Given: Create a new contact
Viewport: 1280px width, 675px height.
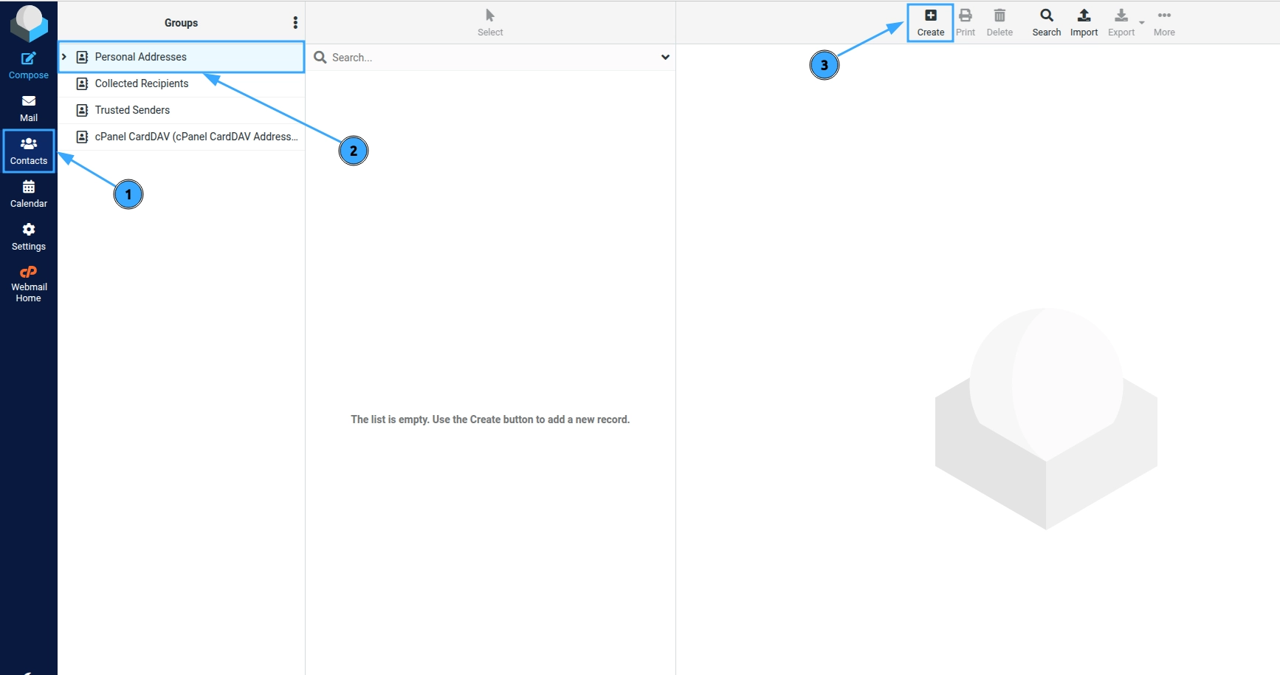Looking at the screenshot, I should [x=931, y=23].
